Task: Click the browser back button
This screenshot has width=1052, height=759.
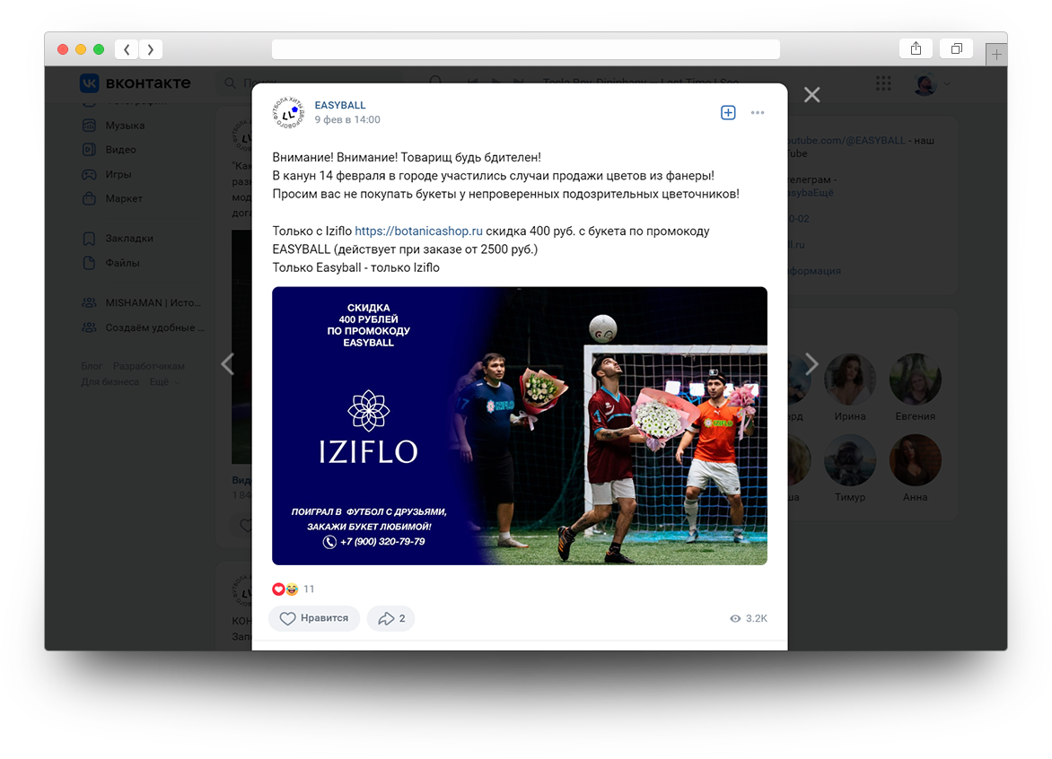Action: point(127,49)
